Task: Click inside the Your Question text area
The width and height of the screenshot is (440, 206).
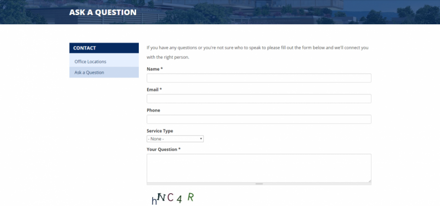Action: (258, 168)
